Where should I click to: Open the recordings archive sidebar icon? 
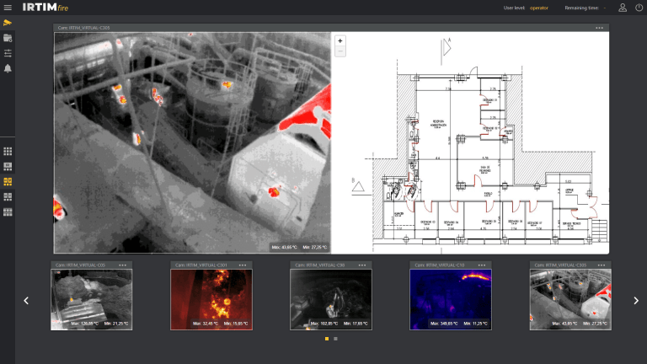[8, 38]
